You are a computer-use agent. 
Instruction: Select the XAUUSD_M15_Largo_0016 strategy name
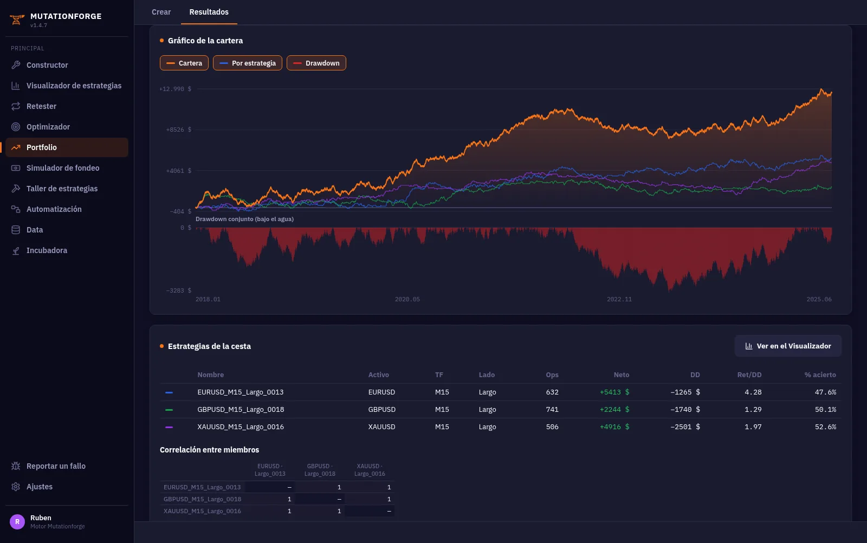tap(241, 427)
